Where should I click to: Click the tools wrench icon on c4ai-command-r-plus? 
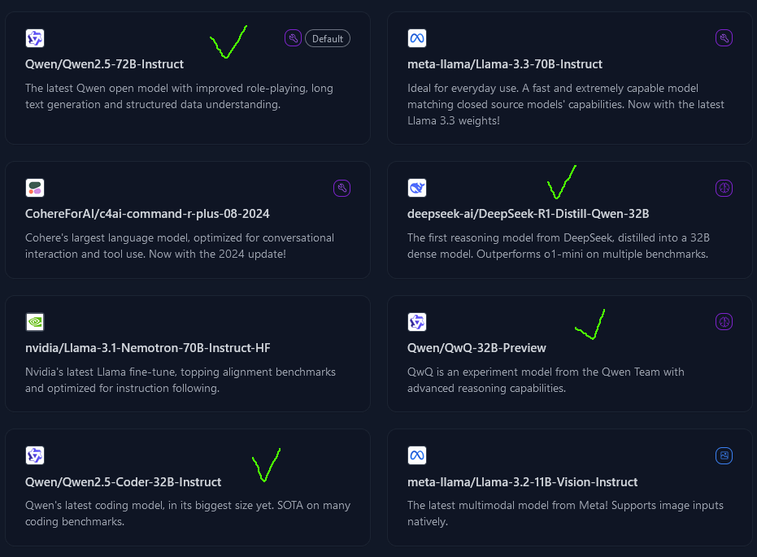point(342,189)
